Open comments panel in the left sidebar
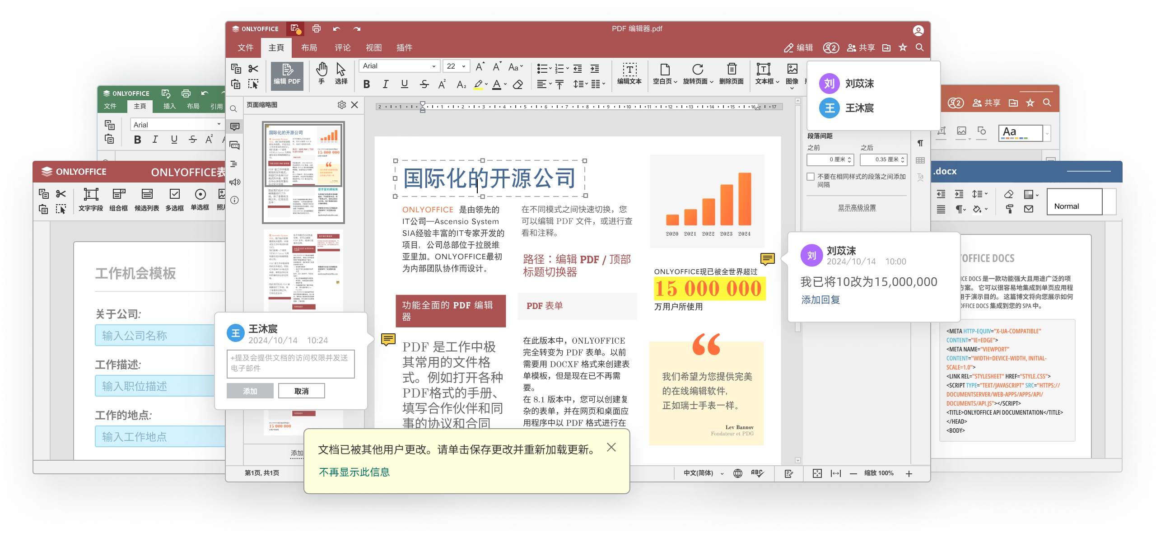 tap(234, 126)
